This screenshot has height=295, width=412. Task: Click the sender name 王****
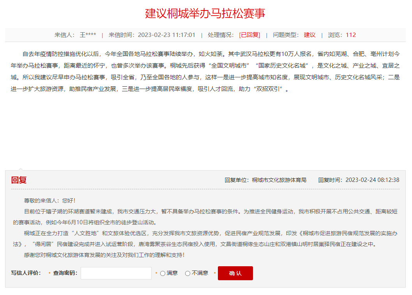(x=88, y=35)
